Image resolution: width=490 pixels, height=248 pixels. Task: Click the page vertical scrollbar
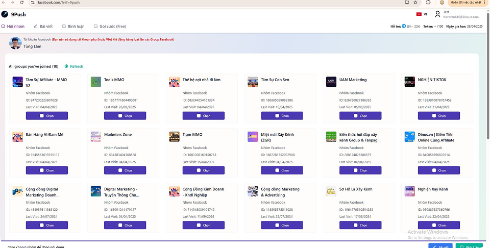tap(488, 75)
